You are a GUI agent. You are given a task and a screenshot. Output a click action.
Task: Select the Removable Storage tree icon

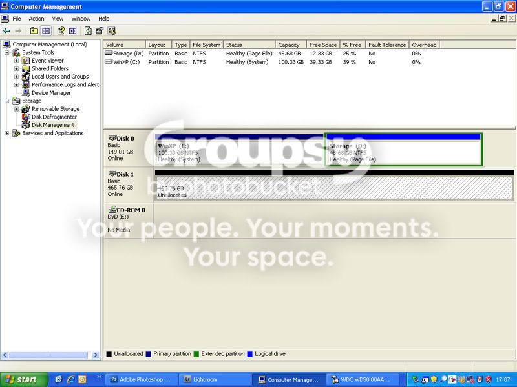(x=26, y=109)
